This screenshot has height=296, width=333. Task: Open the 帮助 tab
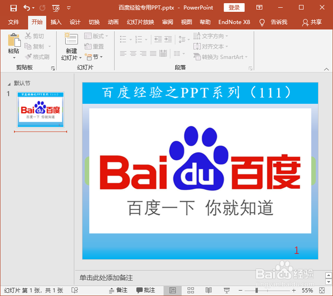(205, 22)
